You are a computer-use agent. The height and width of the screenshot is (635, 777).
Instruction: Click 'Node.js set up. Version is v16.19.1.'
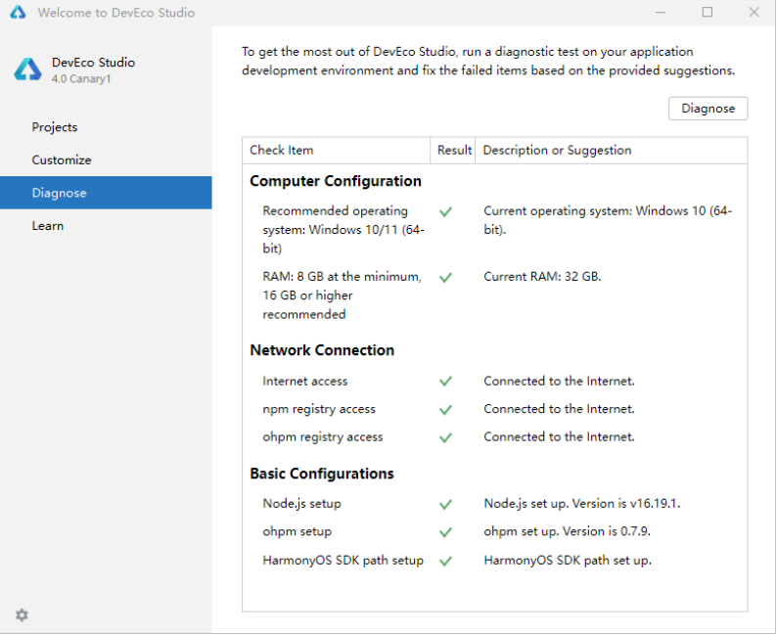tap(581, 504)
